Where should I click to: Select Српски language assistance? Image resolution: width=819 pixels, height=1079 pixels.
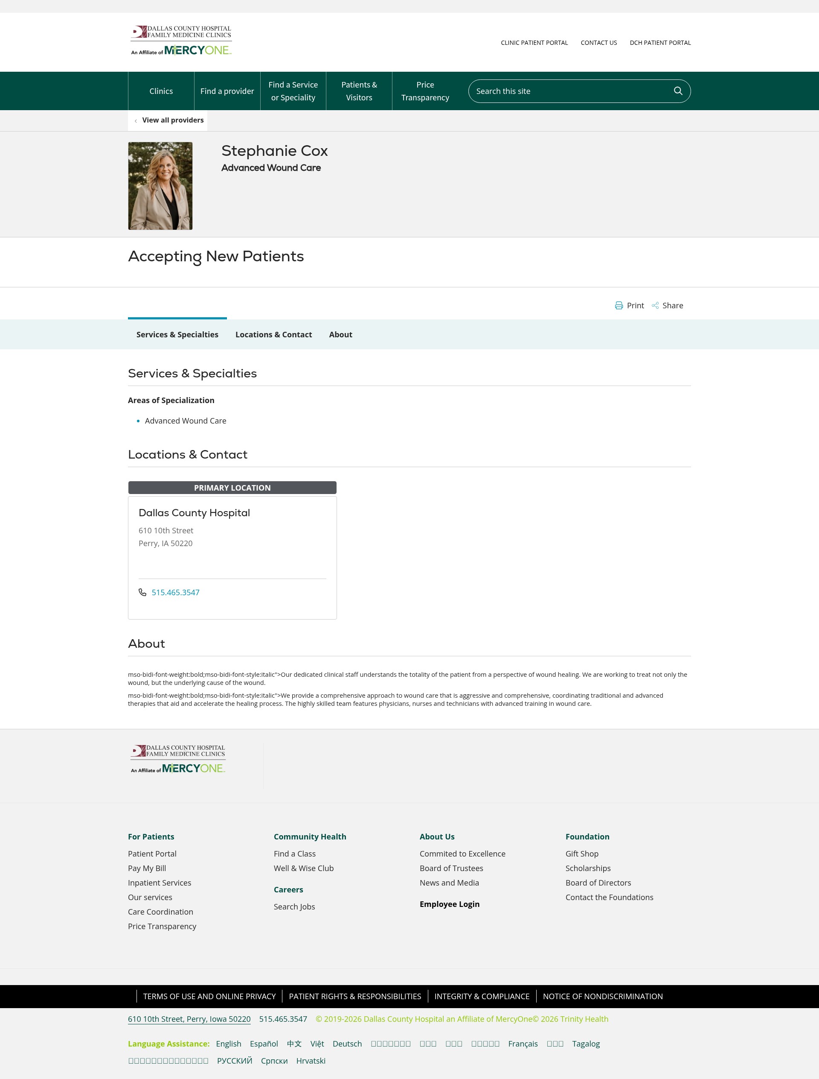(274, 1061)
